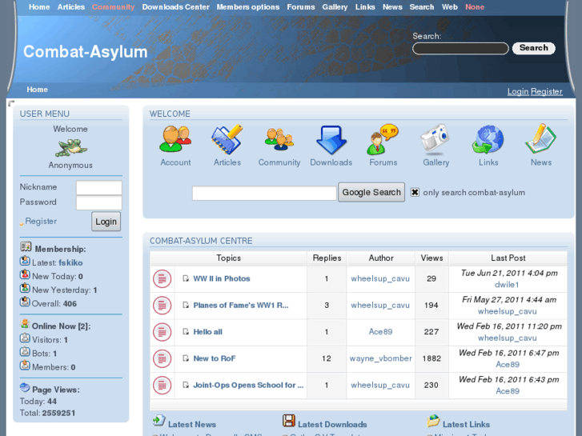
Task: Open last poster dwile1 profile
Action: (507, 285)
